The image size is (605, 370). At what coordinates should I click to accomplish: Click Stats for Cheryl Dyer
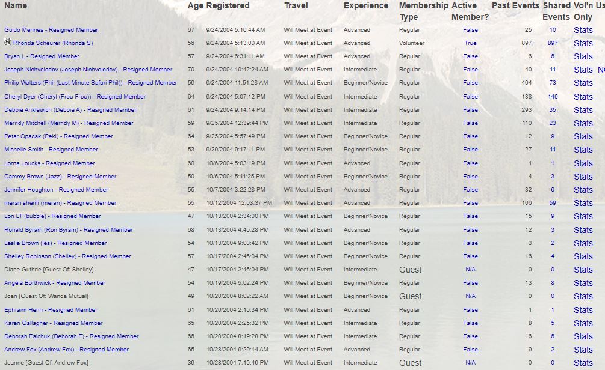tap(583, 97)
